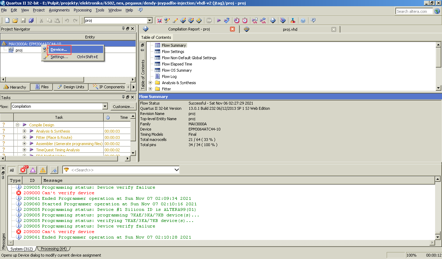Screen dimensions: 442x259
Task: Select the Flow Log report item
Action: (169, 77)
